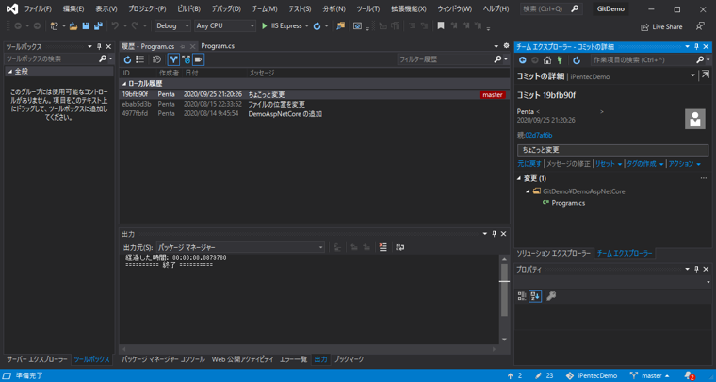This screenshot has width=716, height=382.
Task: Click the Open File folder icon
Action: tap(73, 26)
